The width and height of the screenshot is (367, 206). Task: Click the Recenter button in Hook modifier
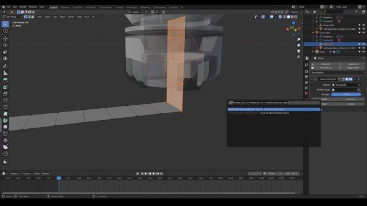tap(351, 99)
